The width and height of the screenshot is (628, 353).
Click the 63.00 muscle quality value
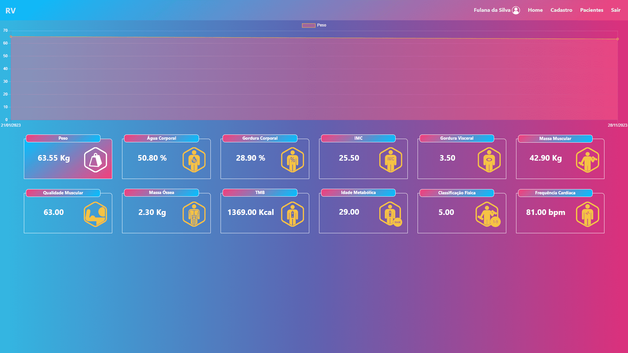(54, 212)
